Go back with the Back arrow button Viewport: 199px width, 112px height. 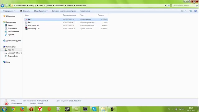2,6
